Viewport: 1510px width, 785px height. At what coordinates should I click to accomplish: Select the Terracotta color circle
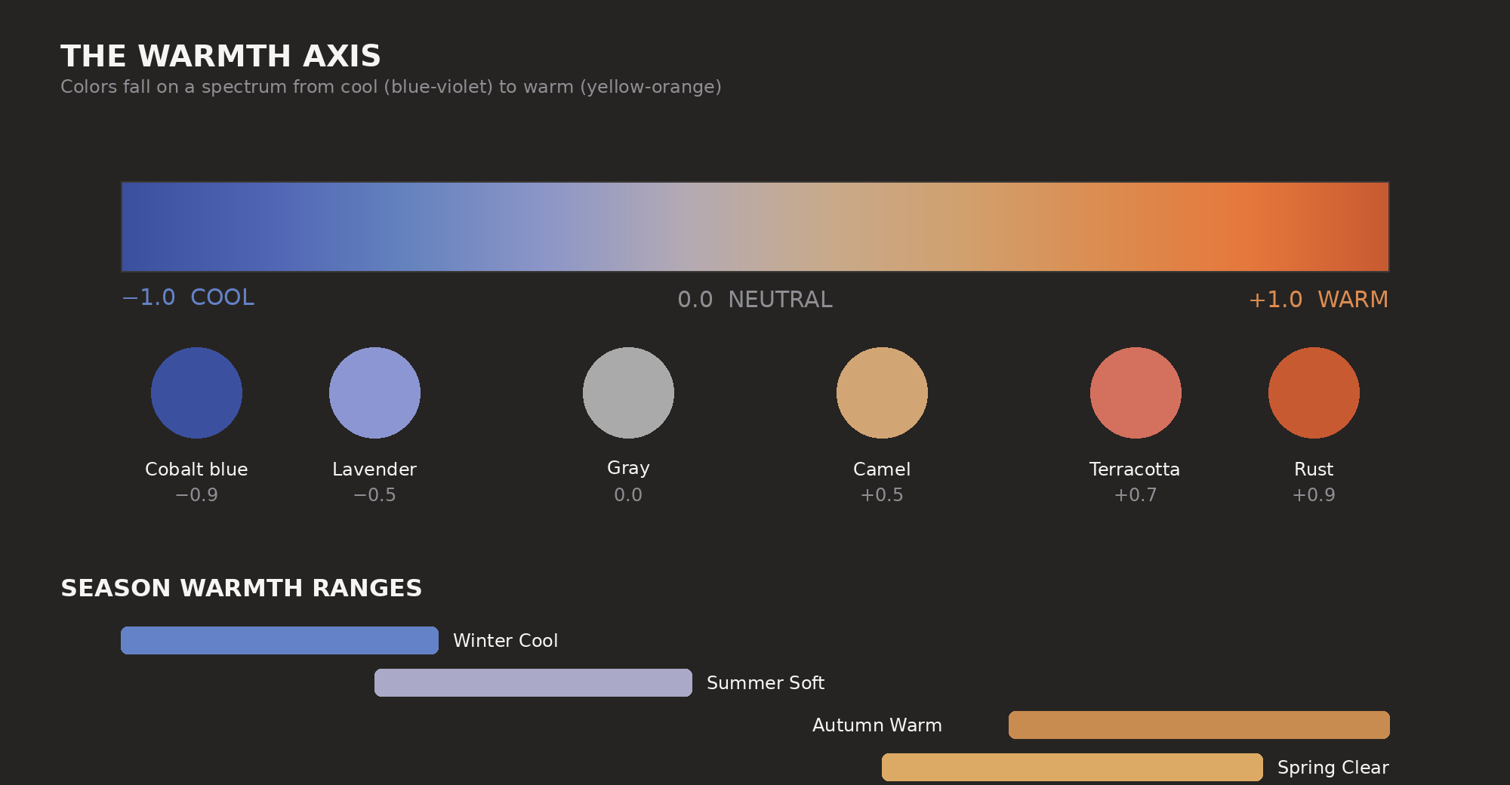[x=1135, y=392]
